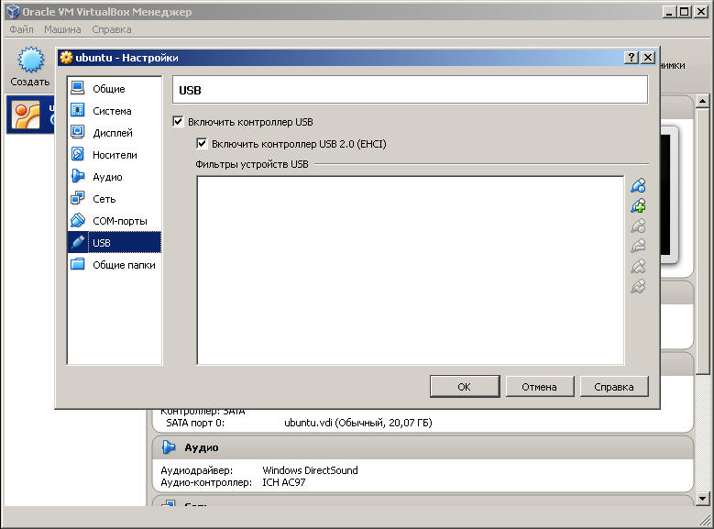Click speaker icon in Аудио section header
The height and width of the screenshot is (529, 714).
(169, 447)
